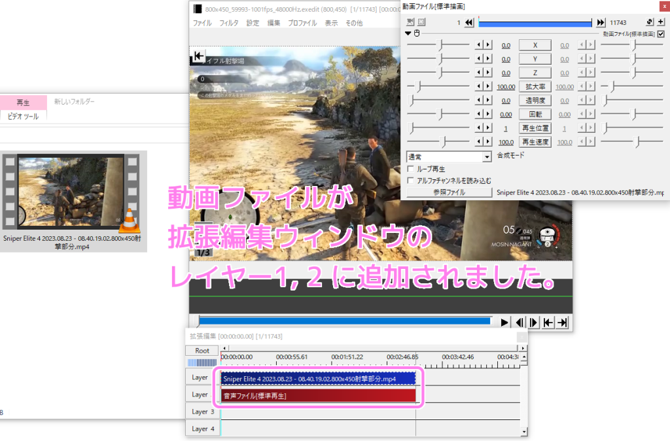Click the 再生速度 left slider handle
The width and height of the screenshot is (670, 441).
click(x=444, y=142)
